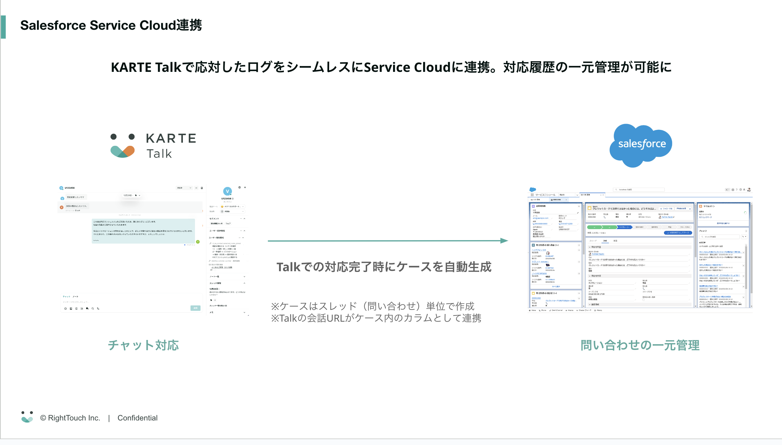This screenshot has width=782, height=445.
Task: Open the Salesforce setup gear icon
Action: click(741, 189)
